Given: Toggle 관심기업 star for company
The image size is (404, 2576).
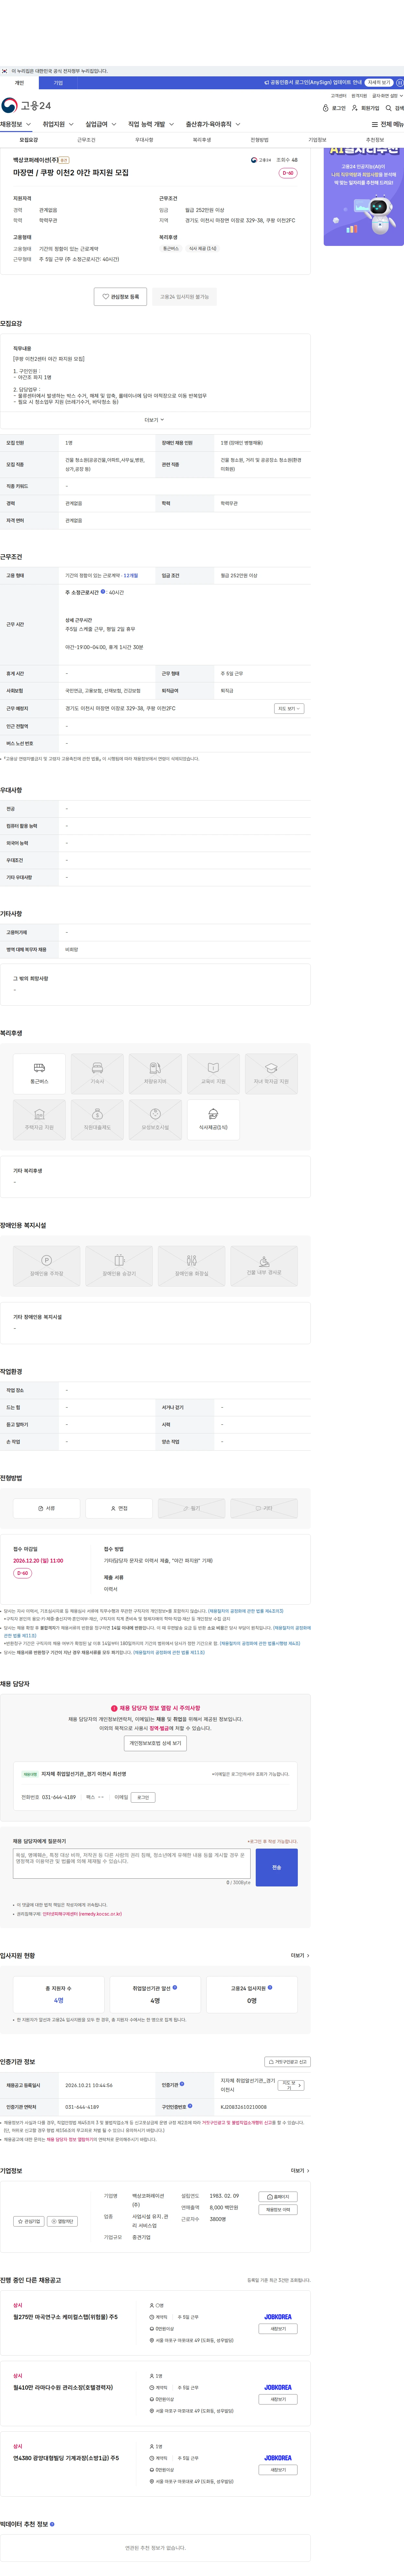Looking at the screenshot, I should click(x=29, y=2221).
